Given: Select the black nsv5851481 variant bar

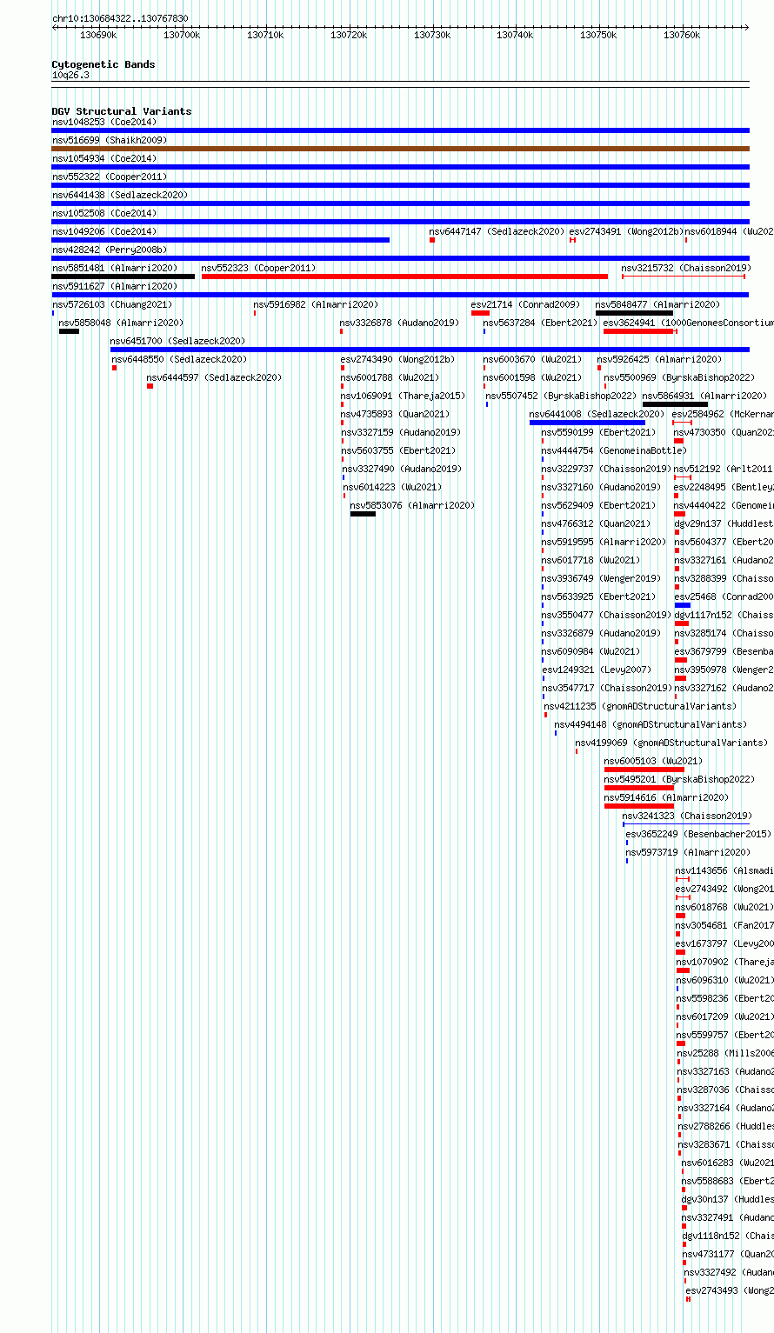Looking at the screenshot, I should click(x=123, y=277).
